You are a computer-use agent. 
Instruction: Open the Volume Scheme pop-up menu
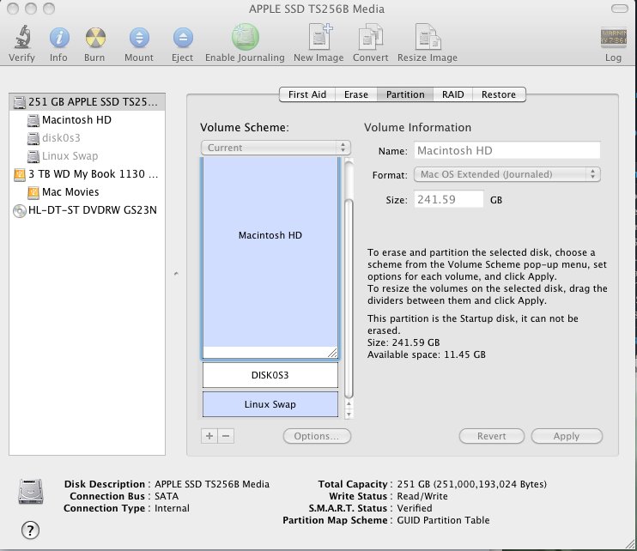coord(276,148)
